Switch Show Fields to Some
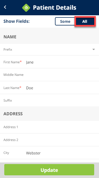The width and height of the screenshot is (99, 178). pos(65,21)
